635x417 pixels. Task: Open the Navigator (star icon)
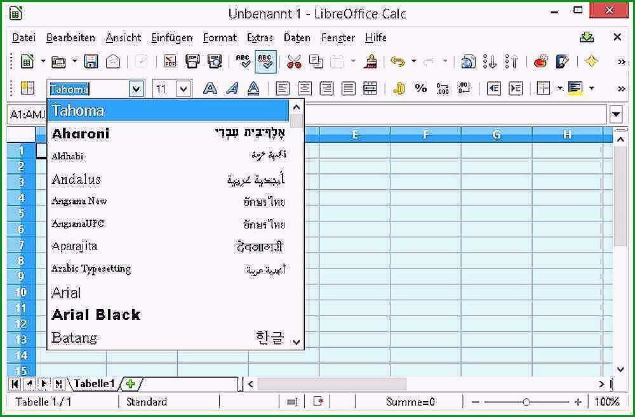pyautogui.click(x=591, y=62)
